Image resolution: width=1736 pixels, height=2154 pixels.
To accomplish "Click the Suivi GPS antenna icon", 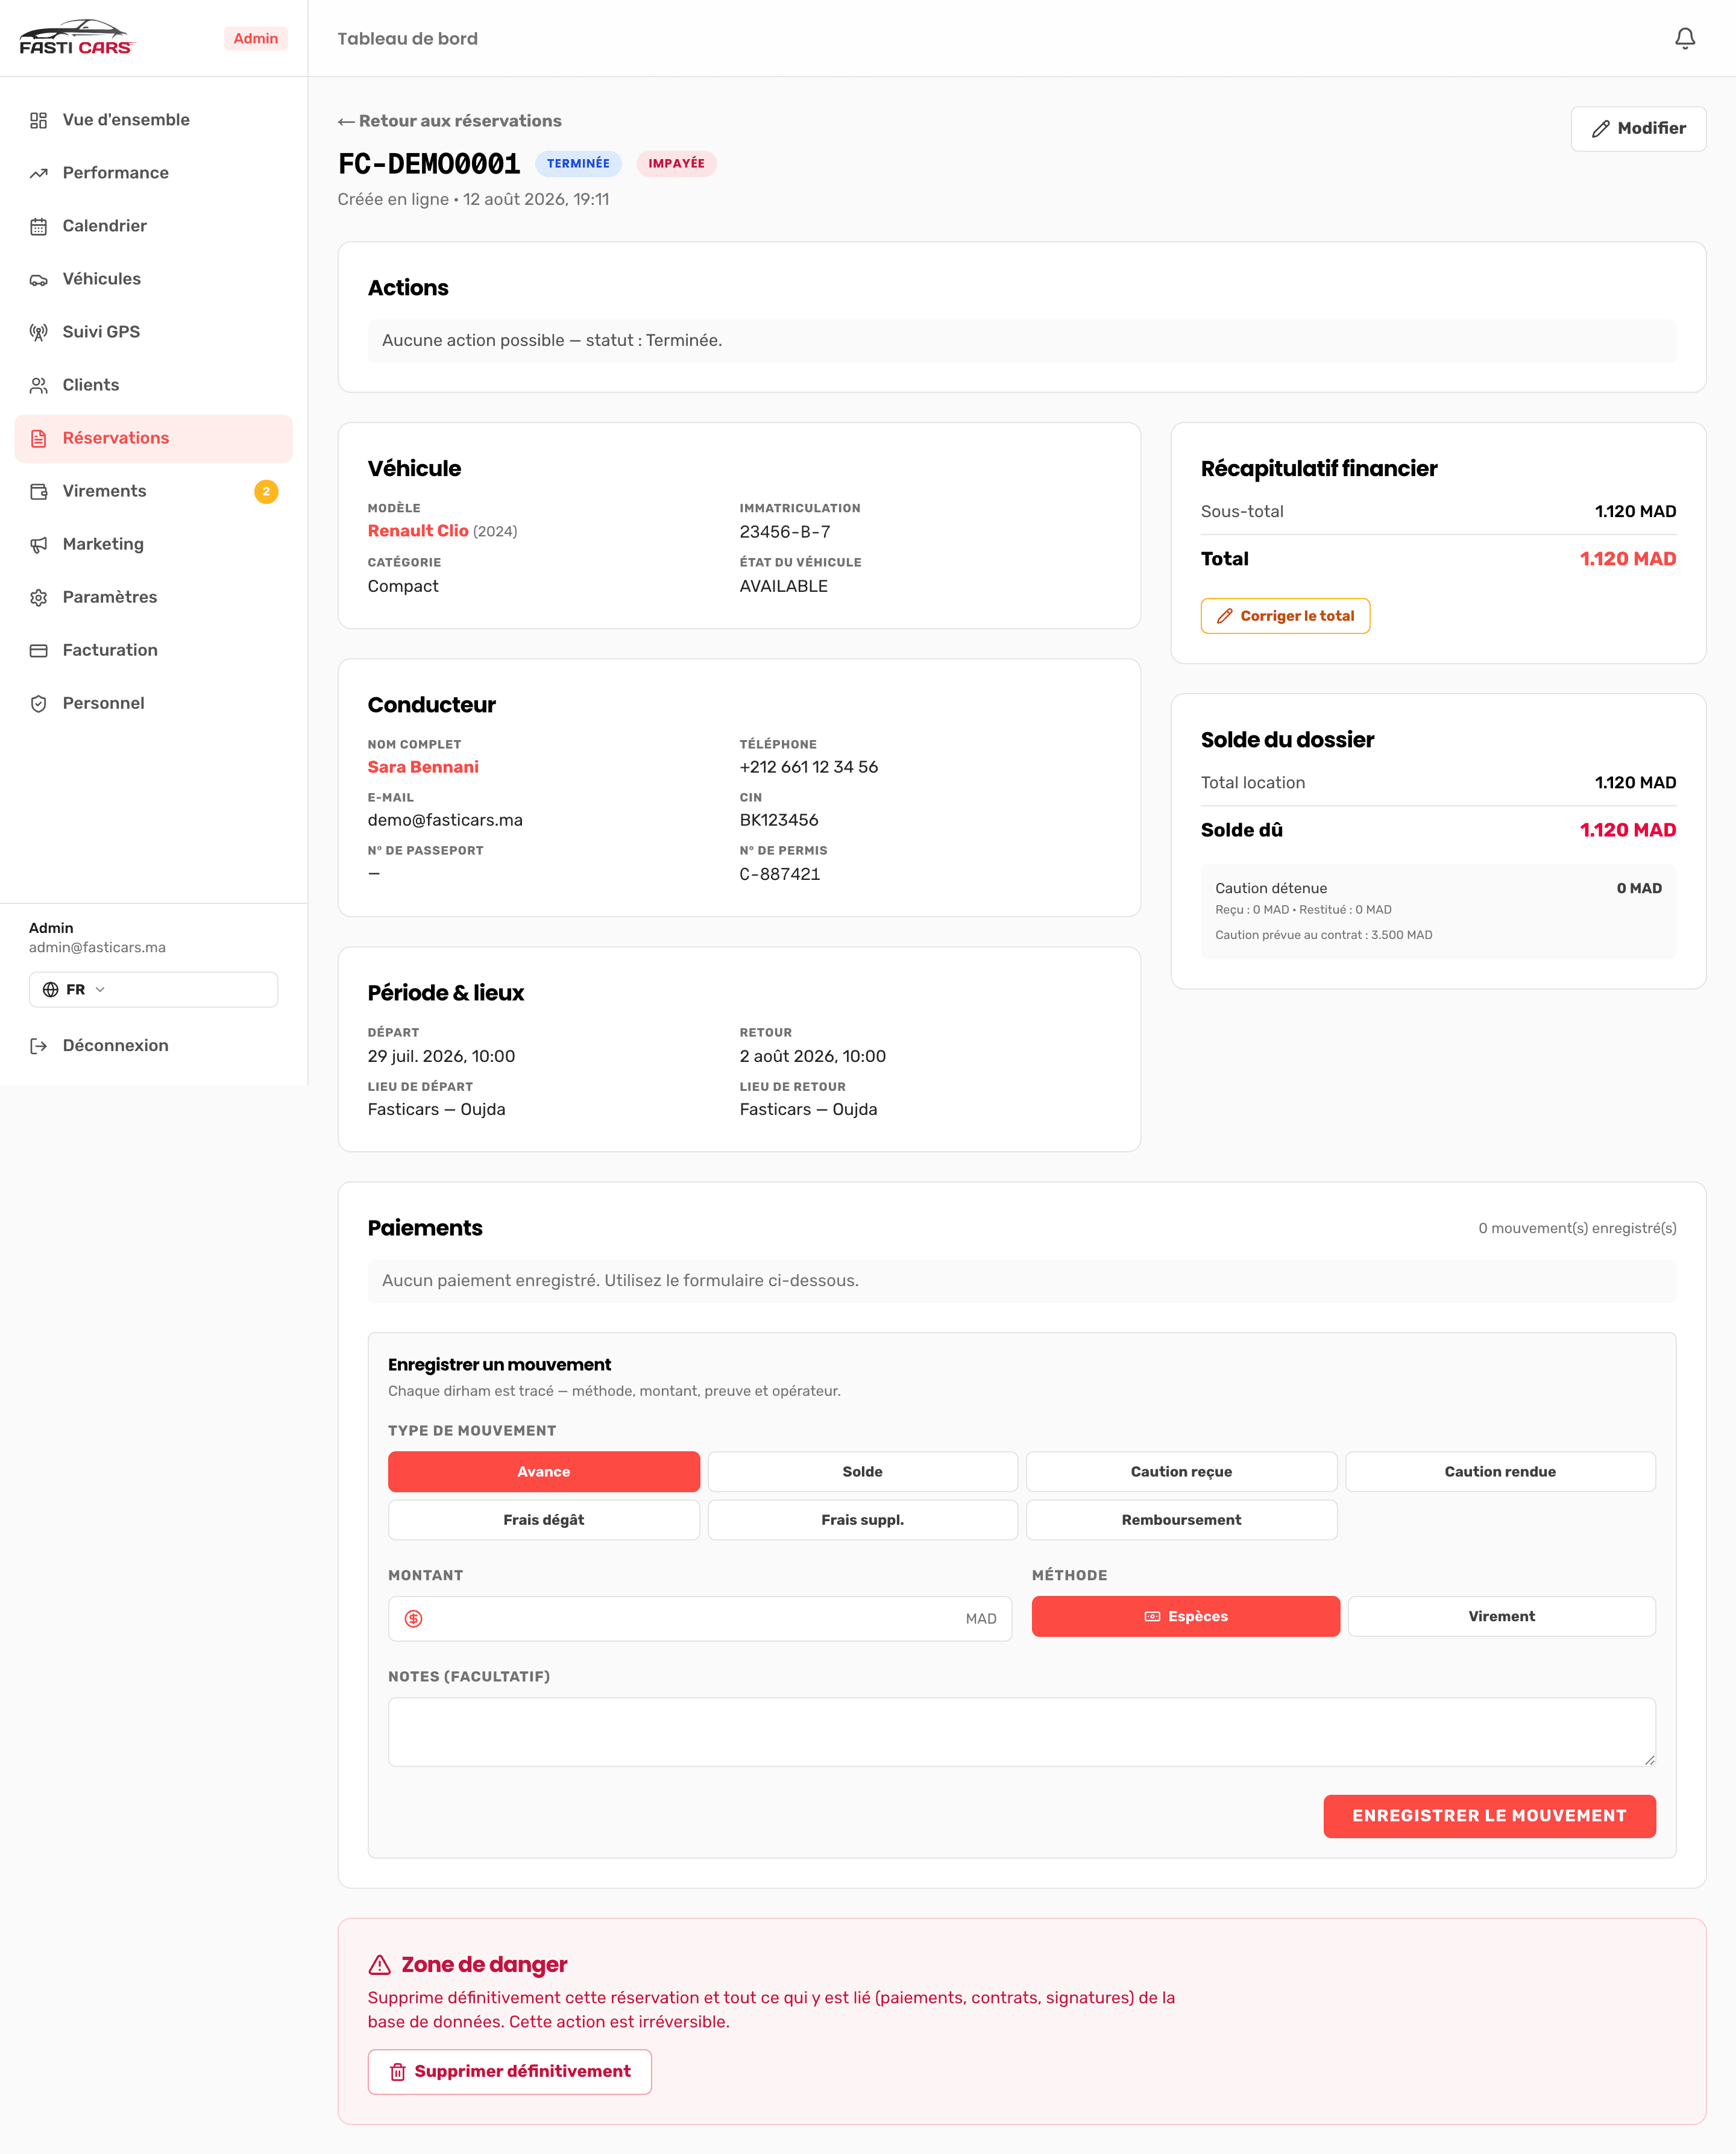I will (39, 332).
